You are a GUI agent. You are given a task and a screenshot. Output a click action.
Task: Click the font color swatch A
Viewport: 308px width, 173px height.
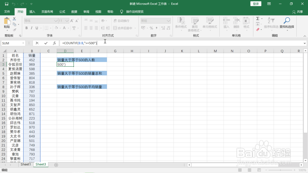(x=64, y=28)
